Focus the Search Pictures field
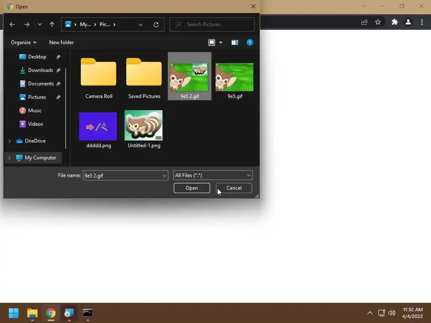 [212, 24]
